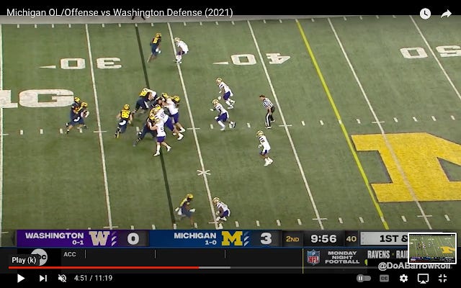Screen dimensions: 461x288
Task: Click the Watch Later clock icon
Action: [x=425, y=14]
